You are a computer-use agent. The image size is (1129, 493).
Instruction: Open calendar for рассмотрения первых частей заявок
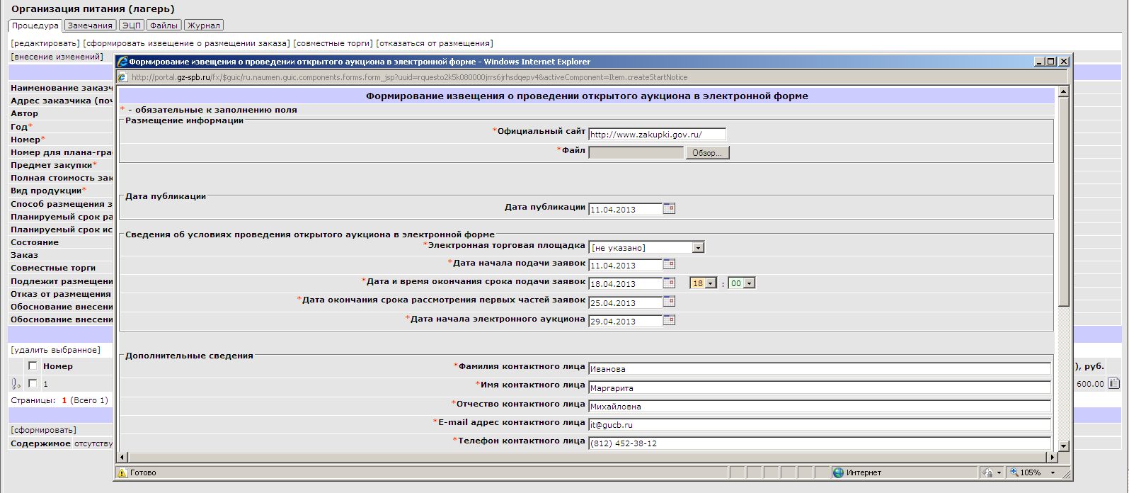point(669,302)
